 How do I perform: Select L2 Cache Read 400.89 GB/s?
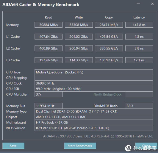coord(48,48)
